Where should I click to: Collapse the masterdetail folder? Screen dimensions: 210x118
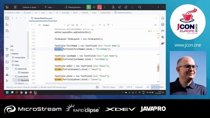point(13,76)
